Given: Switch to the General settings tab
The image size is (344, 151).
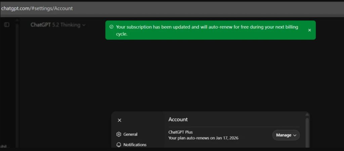Looking at the screenshot, I should click(130, 134).
